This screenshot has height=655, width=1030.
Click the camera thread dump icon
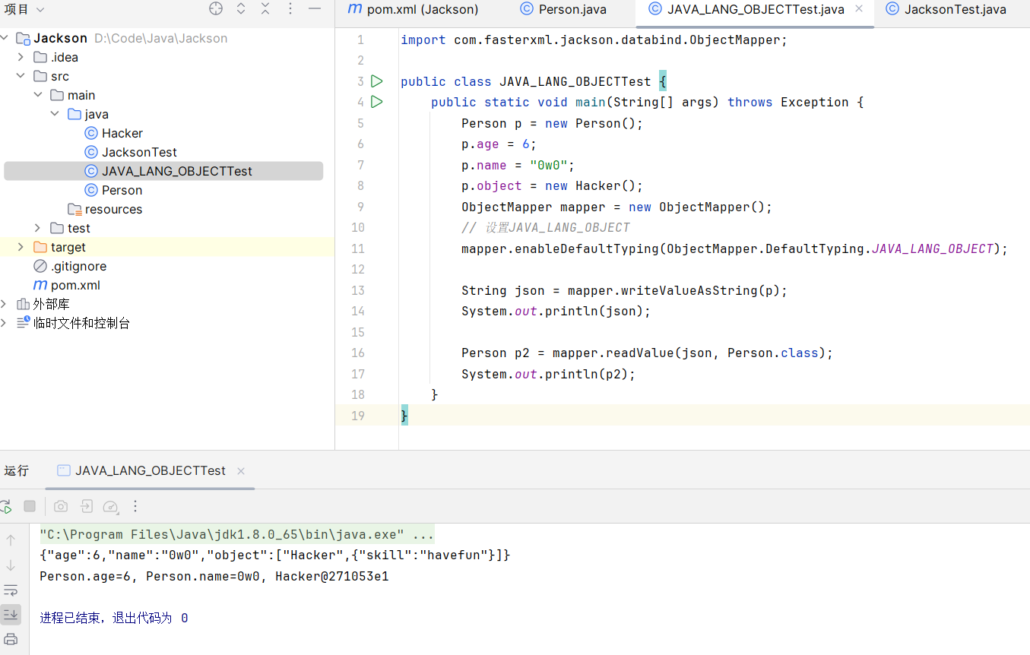(61, 506)
